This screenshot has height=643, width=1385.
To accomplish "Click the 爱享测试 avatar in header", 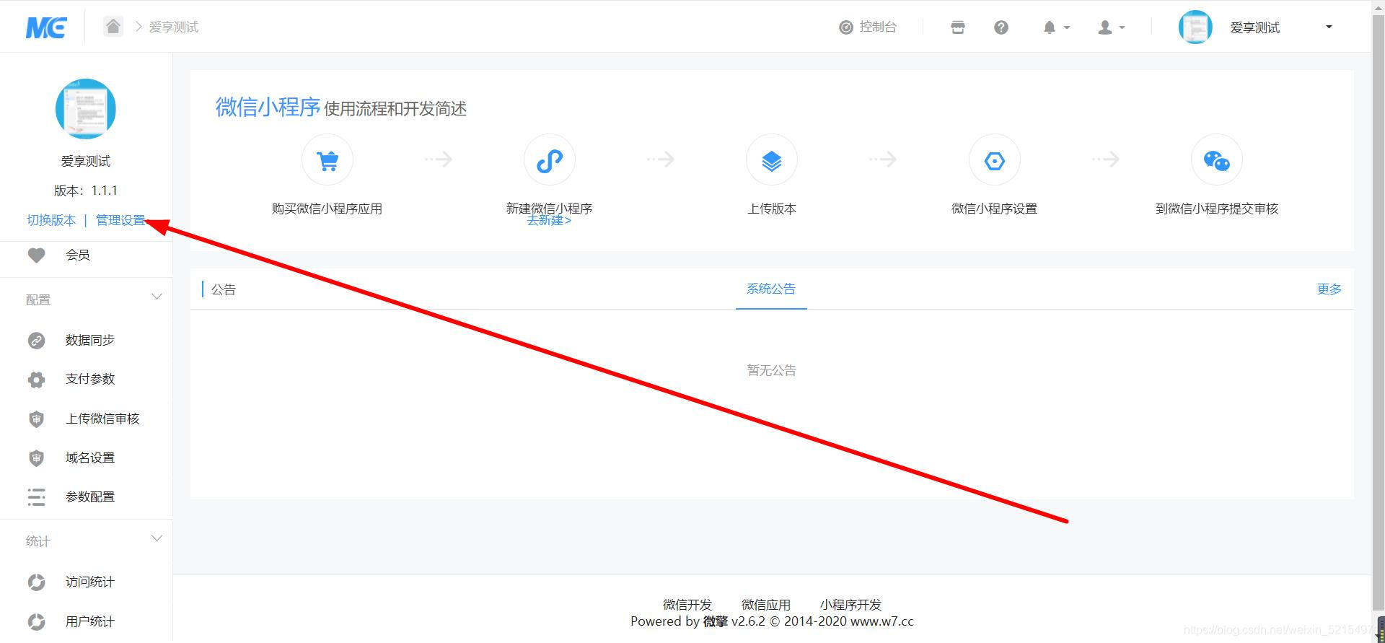I will pos(1195,27).
